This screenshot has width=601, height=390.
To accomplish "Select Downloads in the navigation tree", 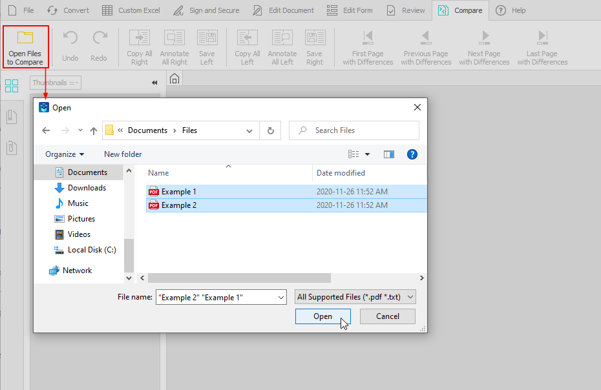I will click(87, 188).
